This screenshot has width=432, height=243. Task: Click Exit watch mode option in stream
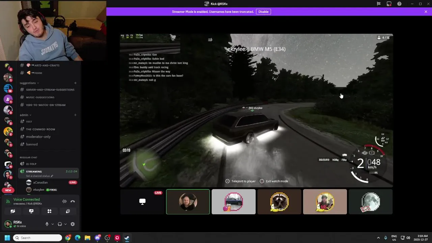(274, 181)
